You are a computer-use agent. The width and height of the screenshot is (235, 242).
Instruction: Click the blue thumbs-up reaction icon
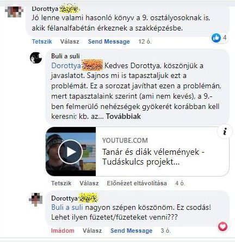coord(216,38)
